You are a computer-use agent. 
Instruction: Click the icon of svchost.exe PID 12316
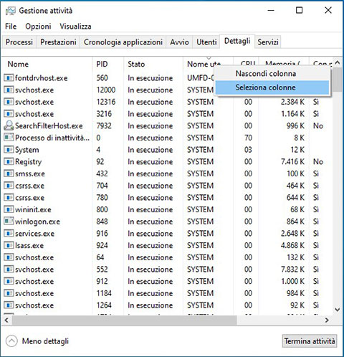[x=9, y=102]
